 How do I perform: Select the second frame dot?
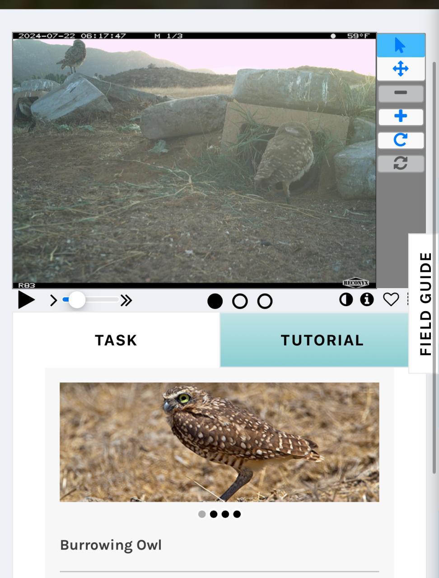240,301
